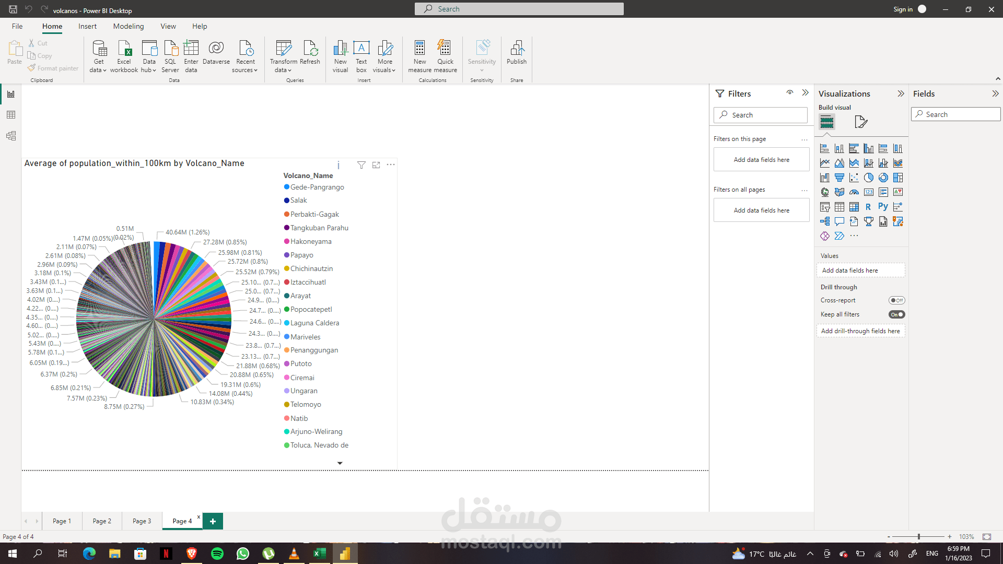Expand More visuals dropdown
The width and height of the screenshot is (1003, 564).
384,57
